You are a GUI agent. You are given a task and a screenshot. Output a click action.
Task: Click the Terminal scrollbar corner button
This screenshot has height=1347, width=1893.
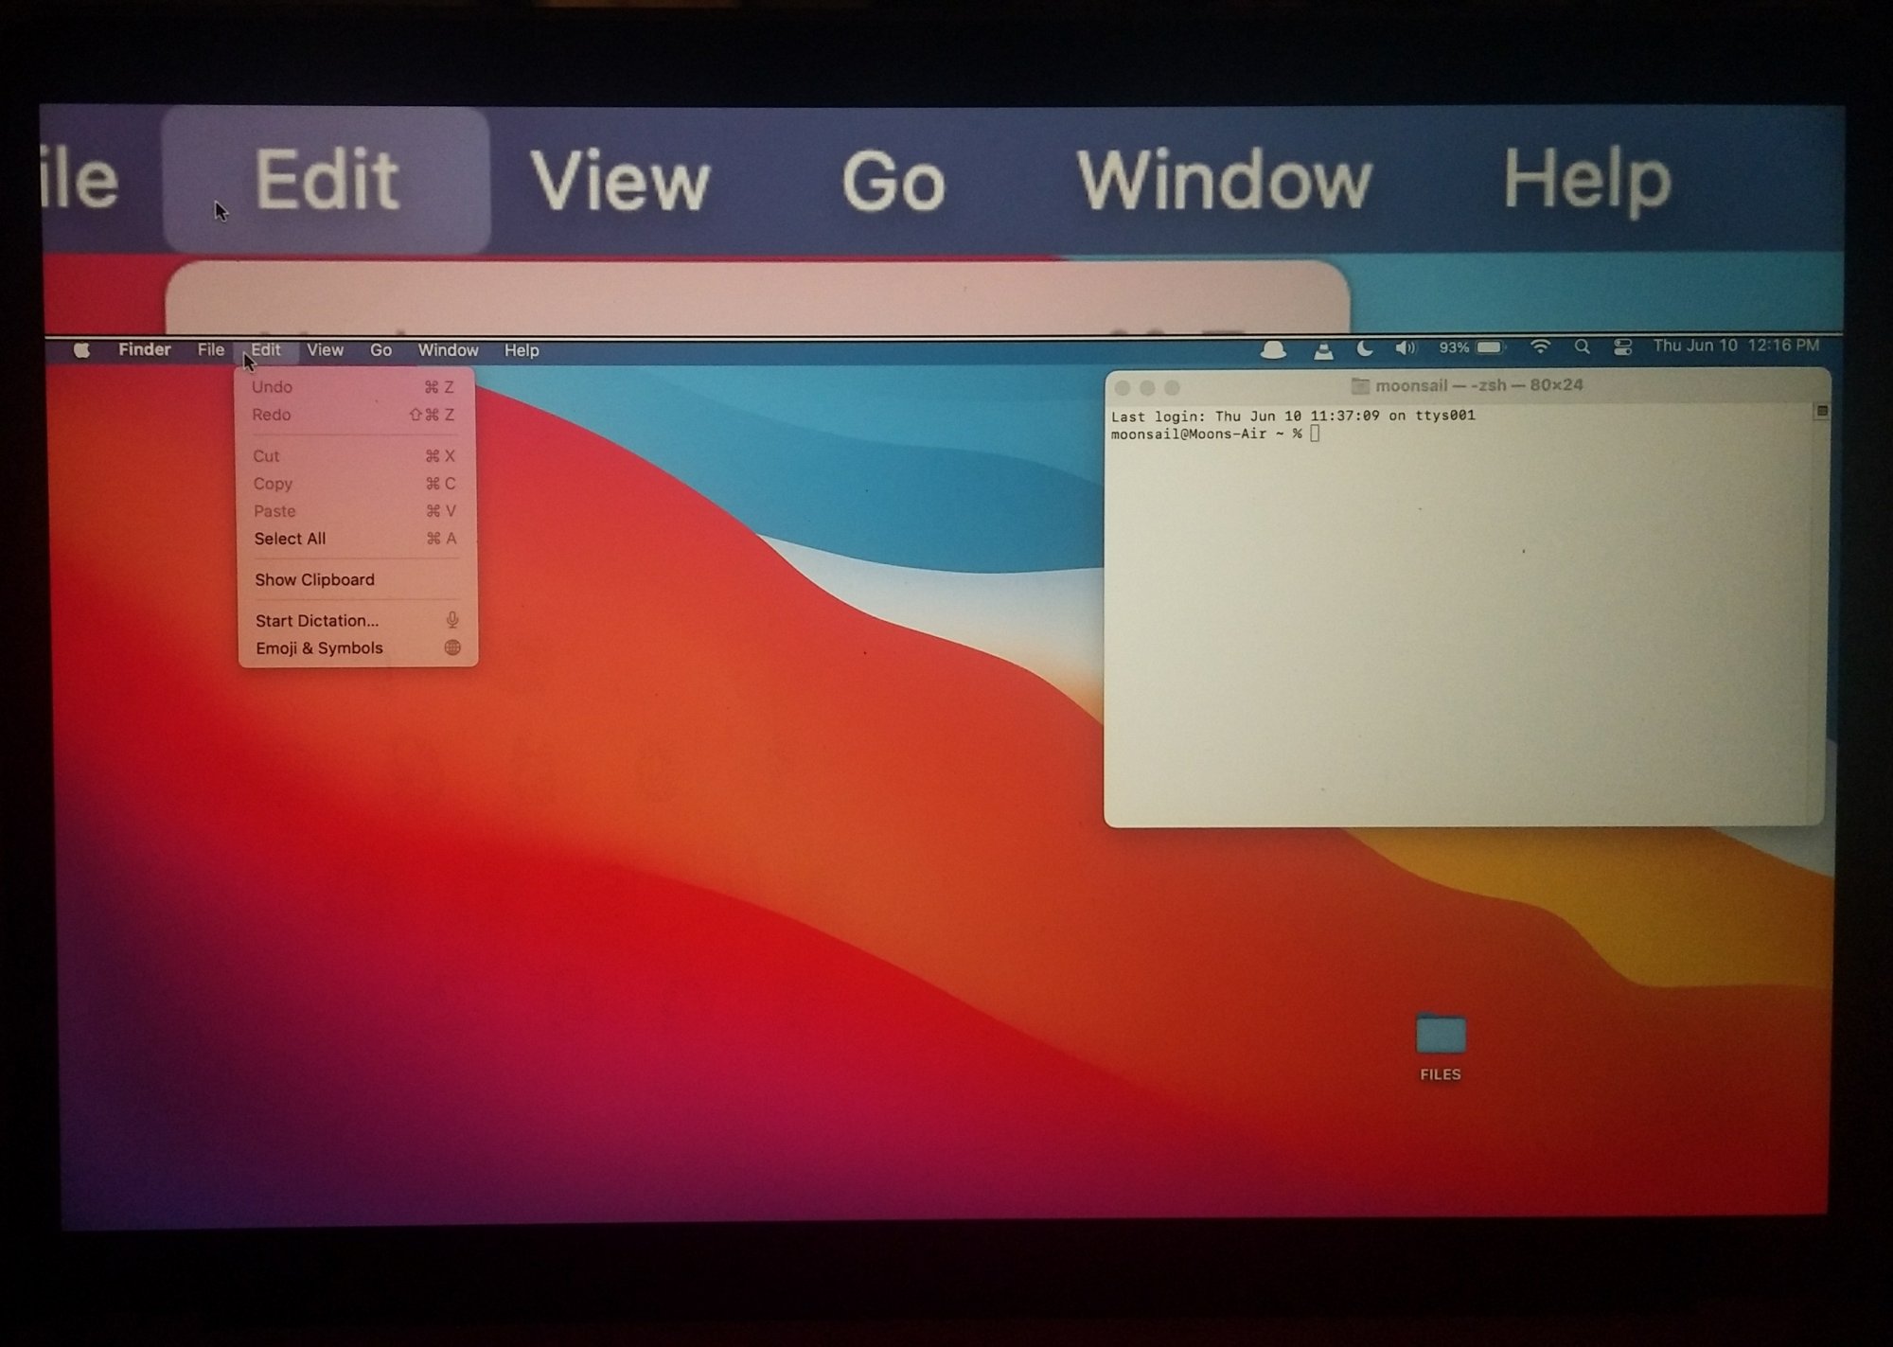tap(1821, 411)
